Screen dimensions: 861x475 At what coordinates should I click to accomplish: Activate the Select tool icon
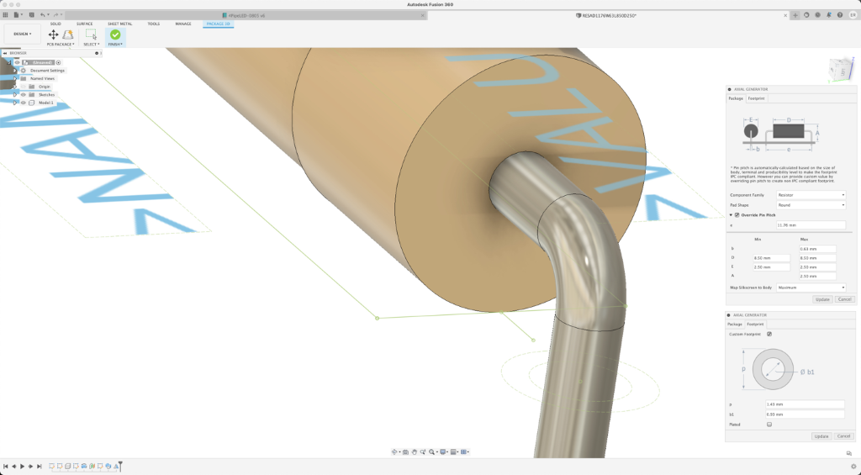[91, 34]
